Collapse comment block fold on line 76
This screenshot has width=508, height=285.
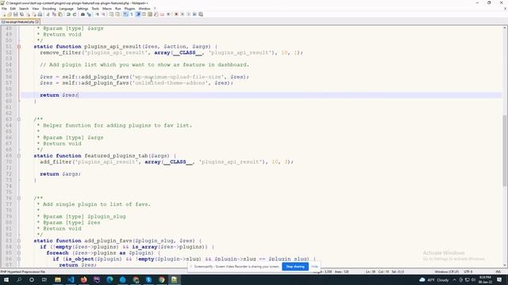(x=19, y=198)
